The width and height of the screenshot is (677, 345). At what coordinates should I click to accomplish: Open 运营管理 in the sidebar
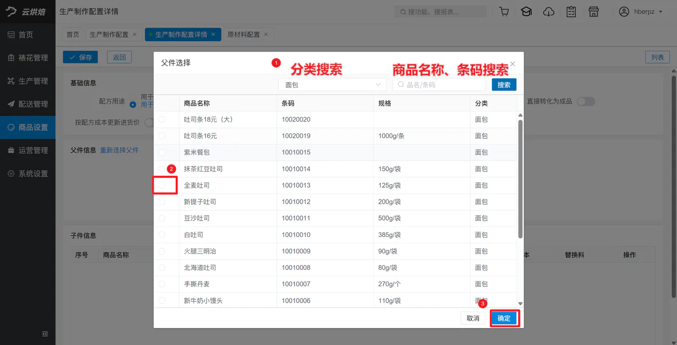[28, 150]
